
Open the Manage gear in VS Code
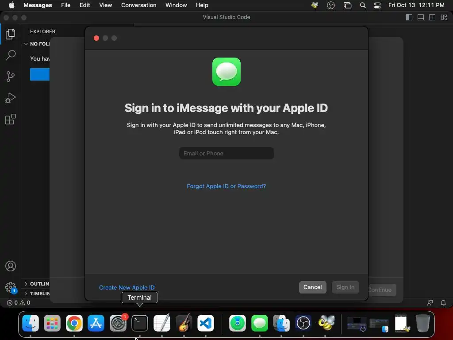coord(11,287)
